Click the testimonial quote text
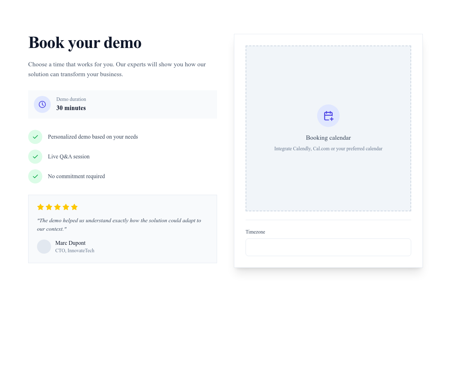The image size is (451, 381). (x=119, y=225)
